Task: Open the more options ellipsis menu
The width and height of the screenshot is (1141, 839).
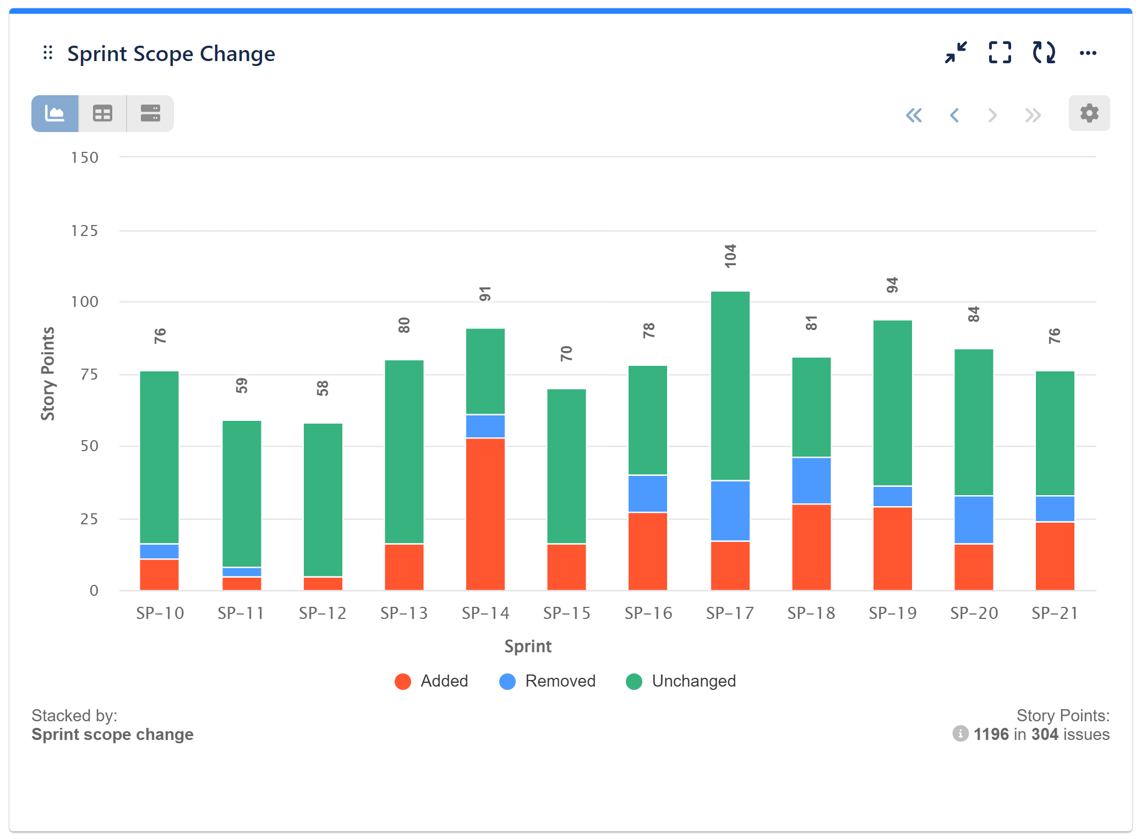Action: pyautogui.click(x=1088, y=53)
